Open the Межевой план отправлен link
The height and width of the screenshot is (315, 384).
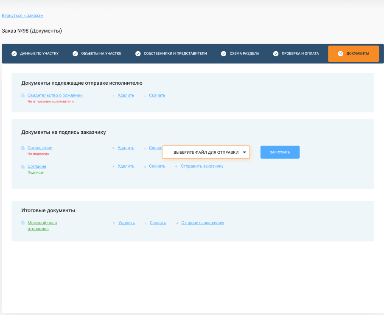(42, 226)
